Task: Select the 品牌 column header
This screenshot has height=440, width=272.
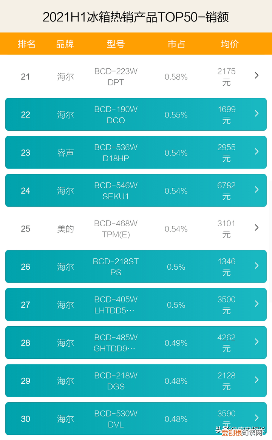Action: coord(65,44)
